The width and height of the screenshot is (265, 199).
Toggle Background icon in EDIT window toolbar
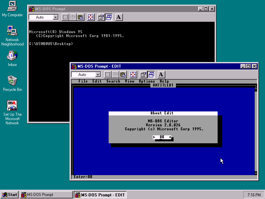coord(151,74)
